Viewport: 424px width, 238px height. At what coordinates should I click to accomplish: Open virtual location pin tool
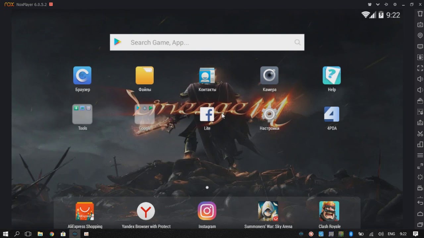click(x=420, y=35)
